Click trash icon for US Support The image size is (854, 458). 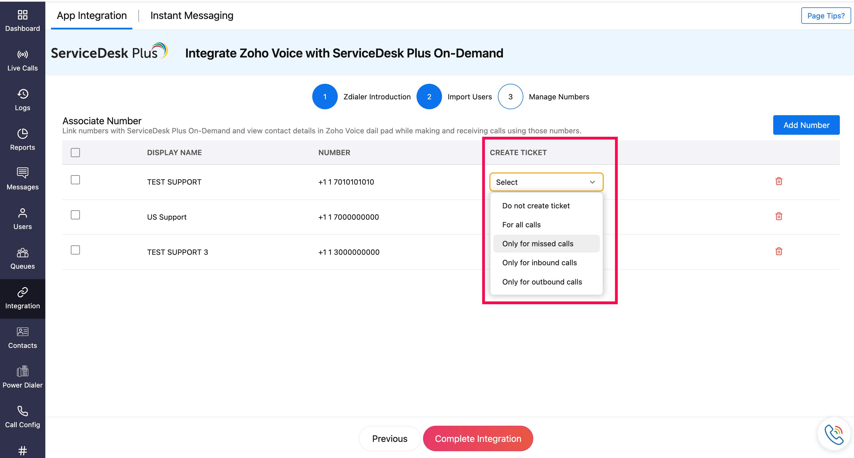click(x=779, y=216)
